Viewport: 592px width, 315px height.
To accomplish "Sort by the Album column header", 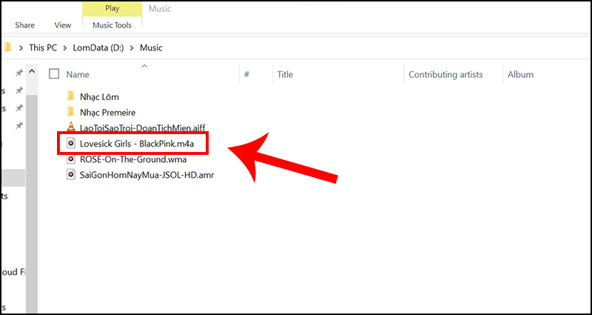I will tap(520, 75).
